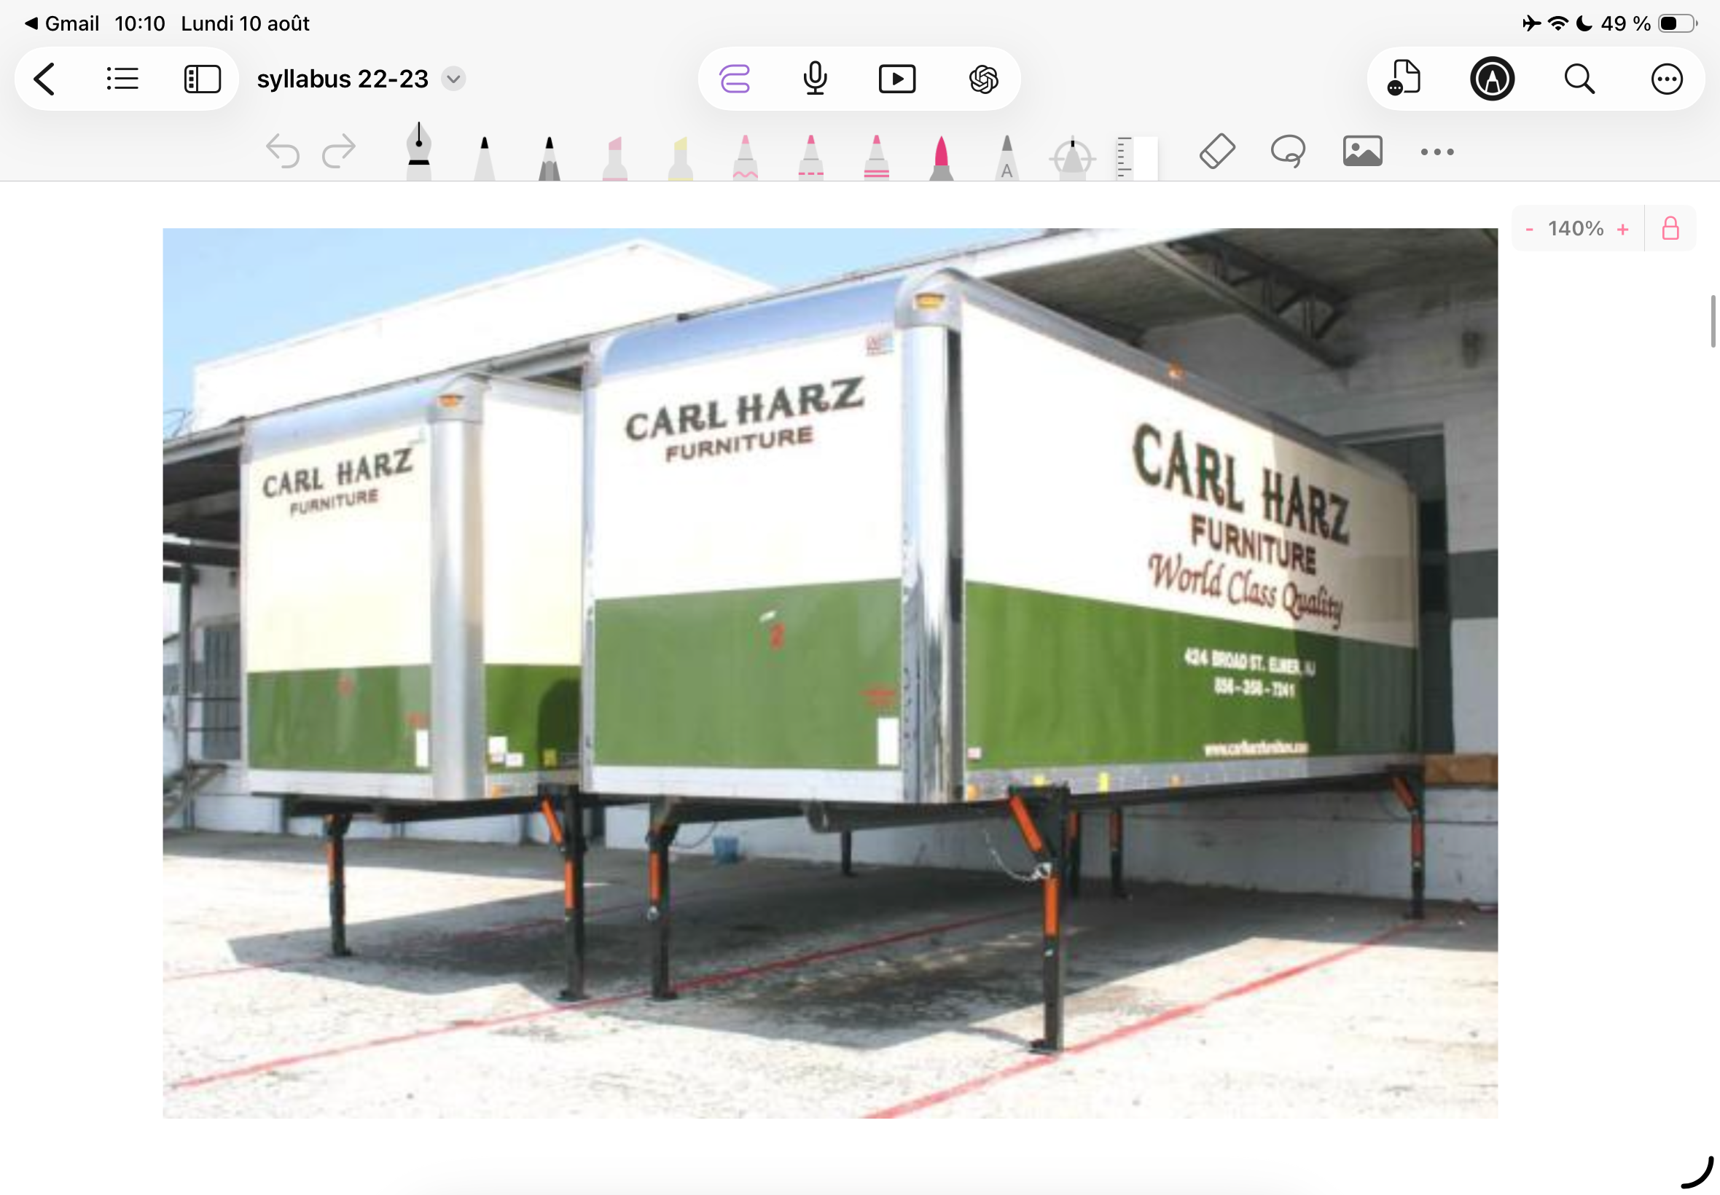Select the eraser tool
Image resolution: width=1720 pixels, height=1195 pixels.
(1217, 152)
